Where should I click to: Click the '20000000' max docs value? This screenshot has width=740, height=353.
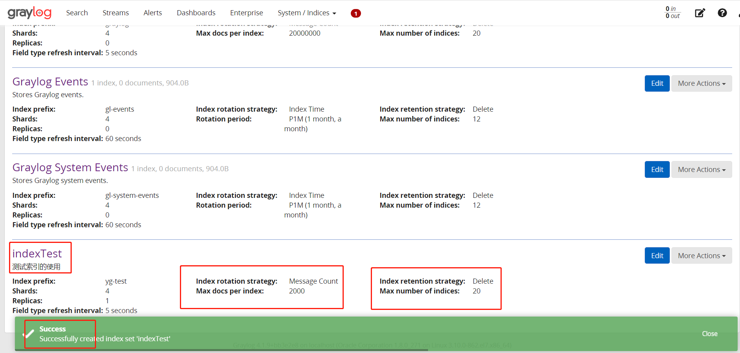point(305,33)
